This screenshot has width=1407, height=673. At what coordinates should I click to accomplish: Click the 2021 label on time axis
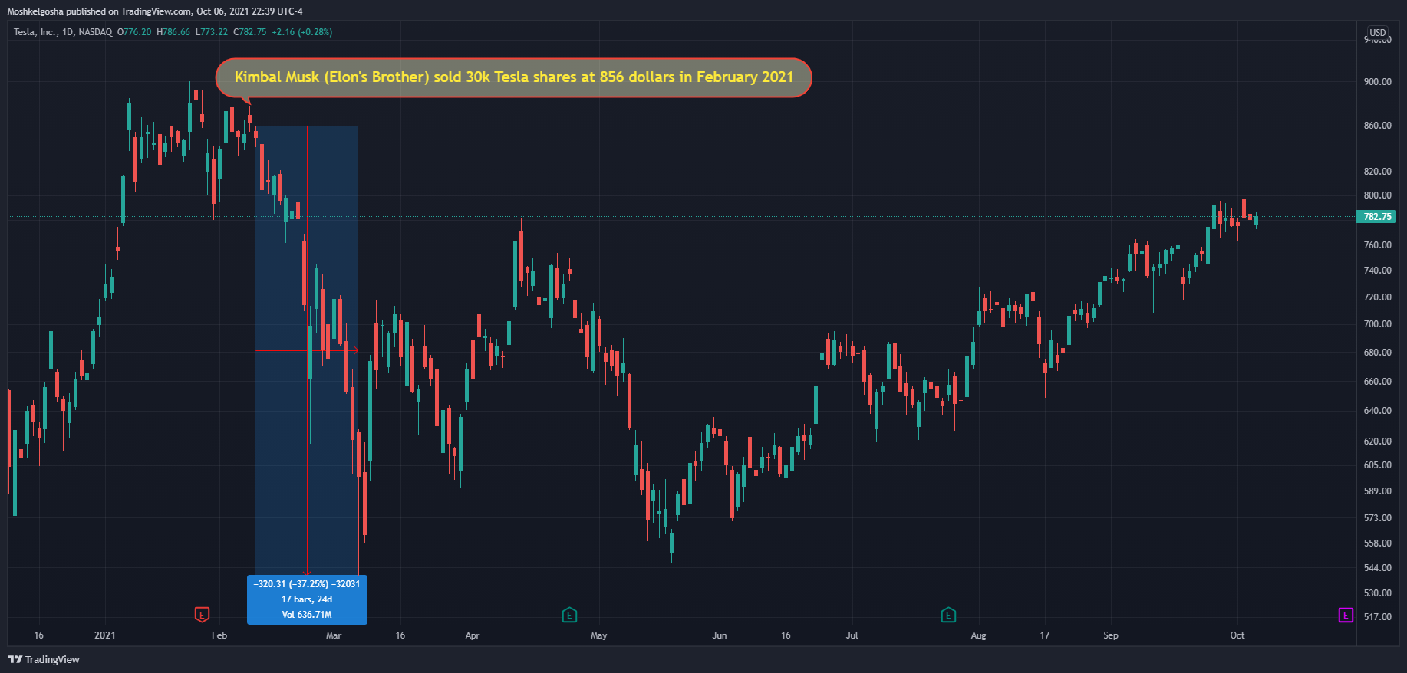click(105, 635)
